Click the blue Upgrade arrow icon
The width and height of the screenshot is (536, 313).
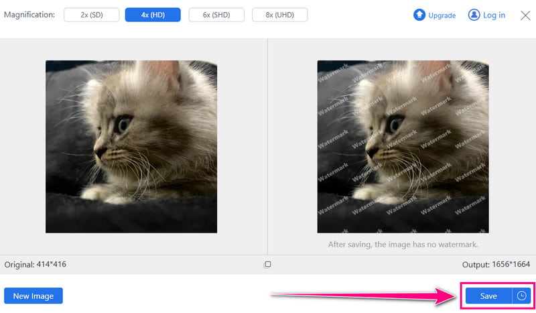click(x=419, y=15)
